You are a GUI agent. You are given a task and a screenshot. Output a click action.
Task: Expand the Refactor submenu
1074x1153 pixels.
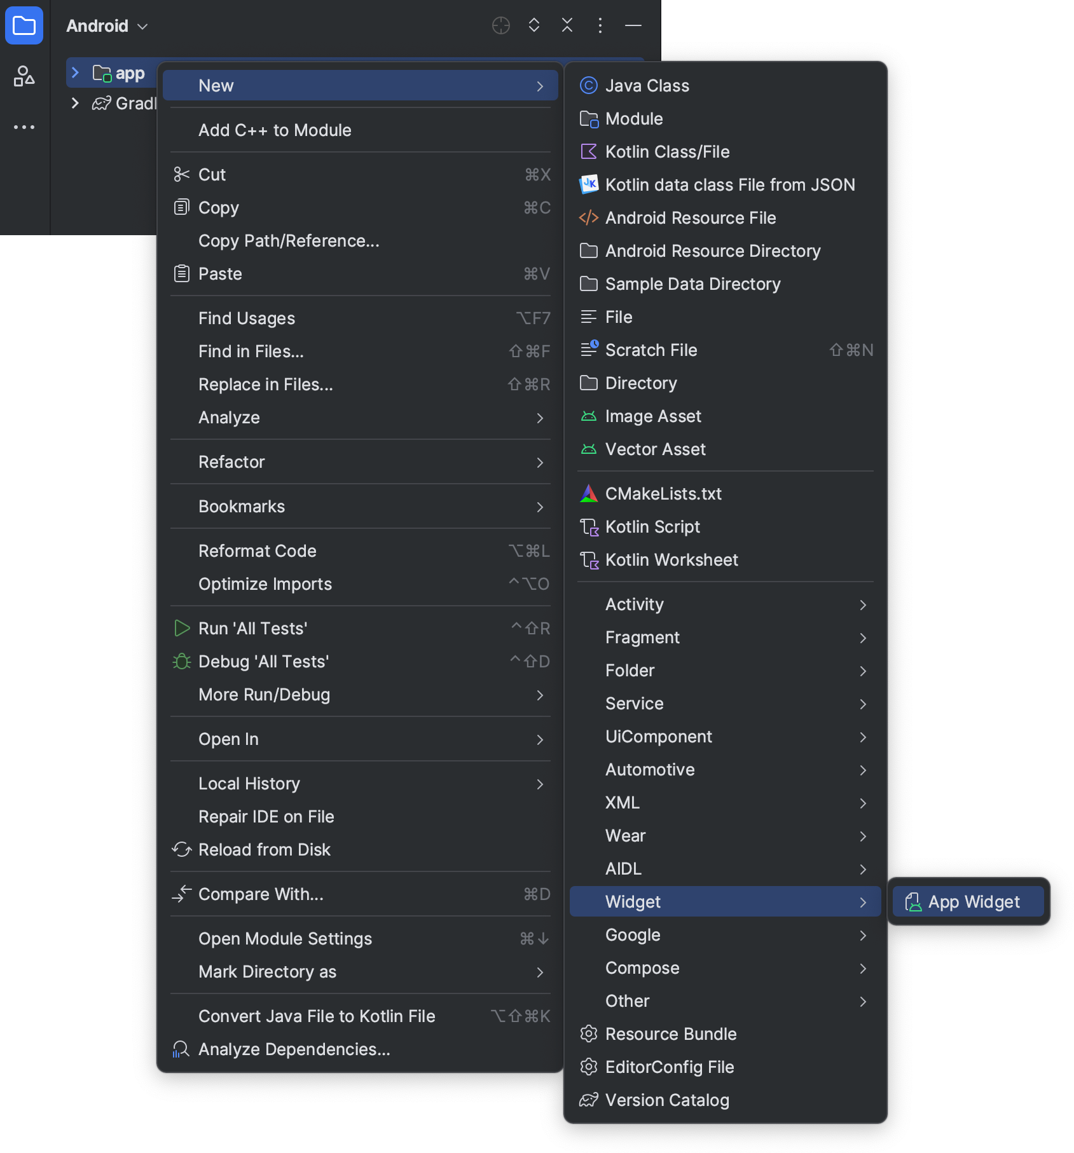360,461
